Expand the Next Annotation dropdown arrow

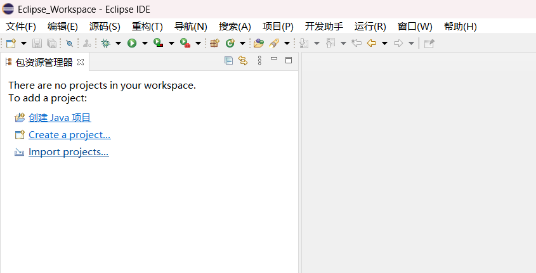[317, 43]
